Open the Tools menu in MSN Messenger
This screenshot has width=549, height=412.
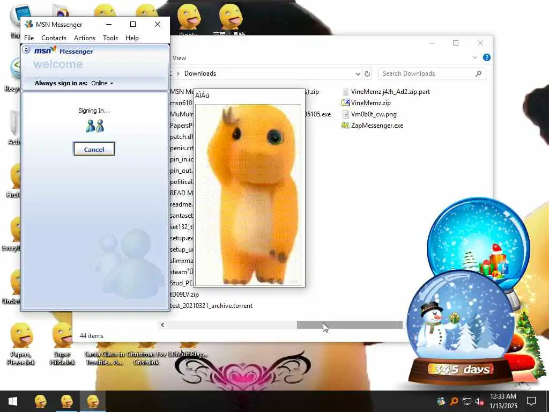coord(110,38)
